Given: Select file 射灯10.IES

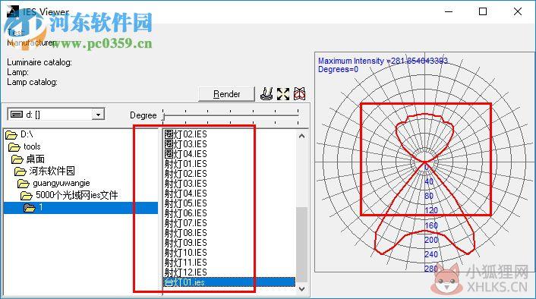Looking at the screenshot, I should click(x=185, y=253).
